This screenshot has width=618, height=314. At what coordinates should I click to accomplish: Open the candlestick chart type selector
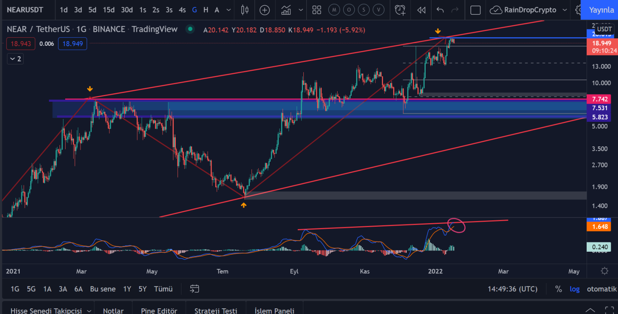tap(245, 10)
